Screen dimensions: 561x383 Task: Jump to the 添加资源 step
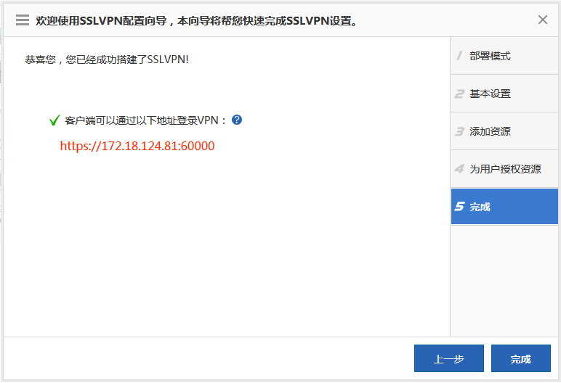490,131
